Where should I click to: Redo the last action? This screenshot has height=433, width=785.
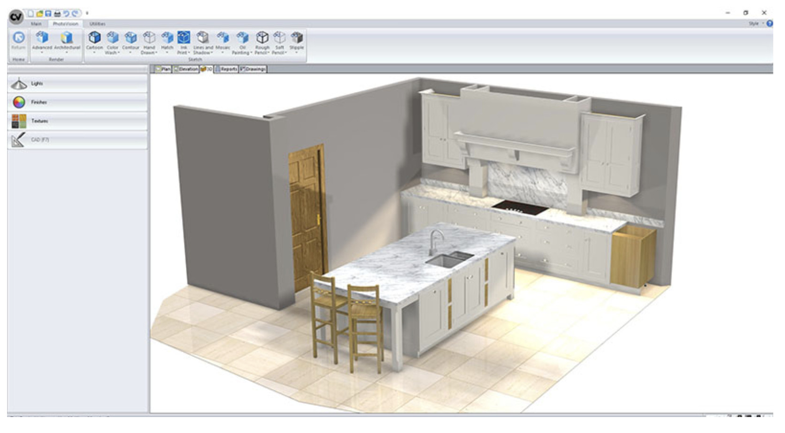pos(74,14)
